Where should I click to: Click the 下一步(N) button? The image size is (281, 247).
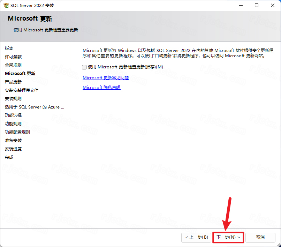pos(228,237)
